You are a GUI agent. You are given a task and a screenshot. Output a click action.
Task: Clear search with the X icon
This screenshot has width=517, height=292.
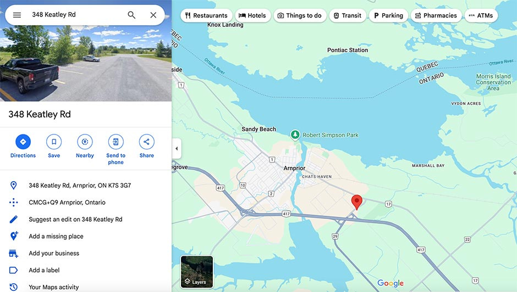[x=153, y=15]
